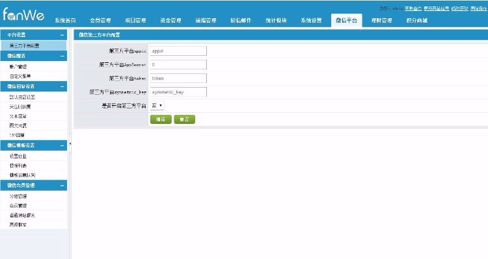Collapse the 微信回复设置 sidebar section

(x=62, y=86)
